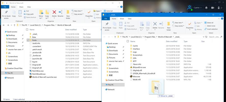This screenshot has width=226, height=102.
Task: Refresh the _retail_ folder view
Action: click(206, 37)
